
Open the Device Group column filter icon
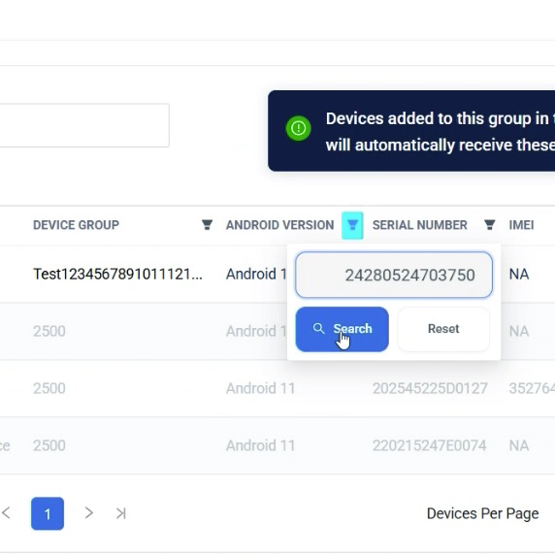[207, 225]
